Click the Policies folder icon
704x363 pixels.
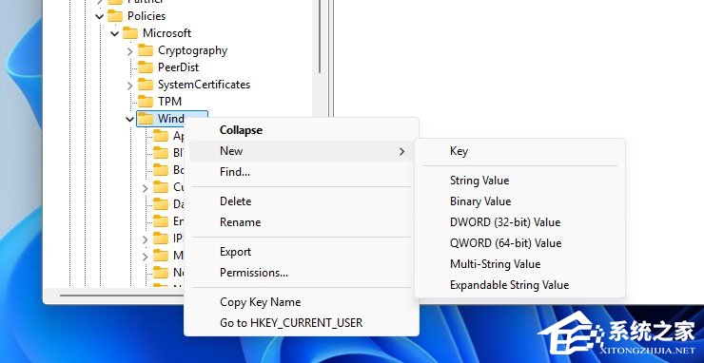coord(115,16)
